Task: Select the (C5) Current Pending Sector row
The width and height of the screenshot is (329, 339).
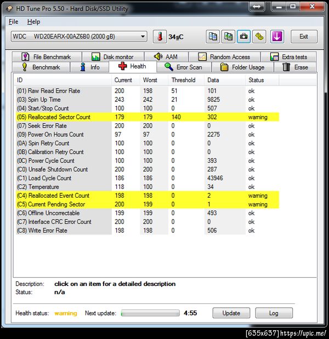Action: point(148,204)
